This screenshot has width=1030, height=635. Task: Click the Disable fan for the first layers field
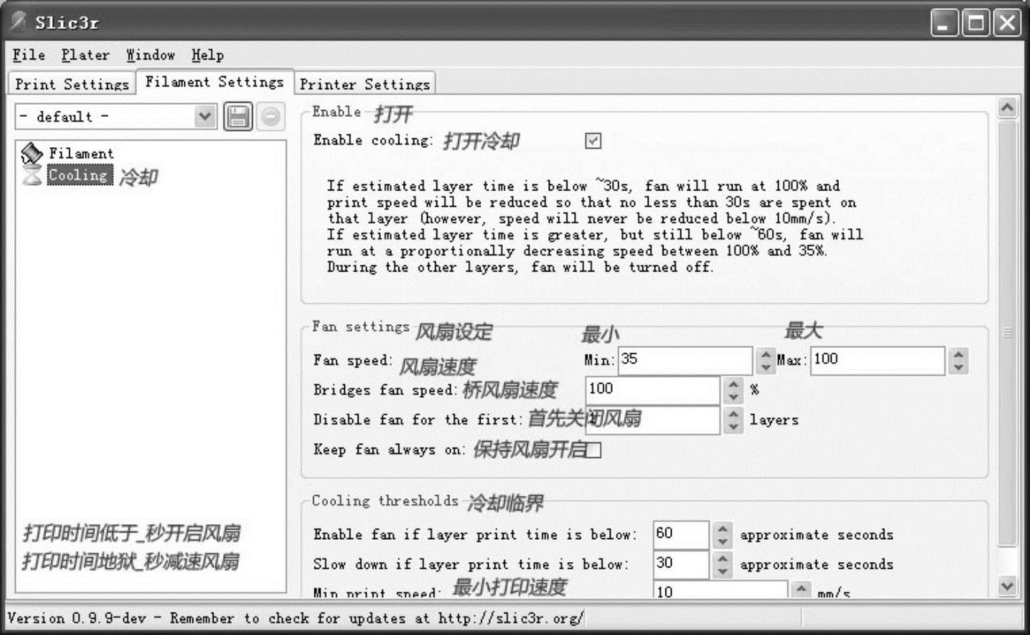click(653, 419)
